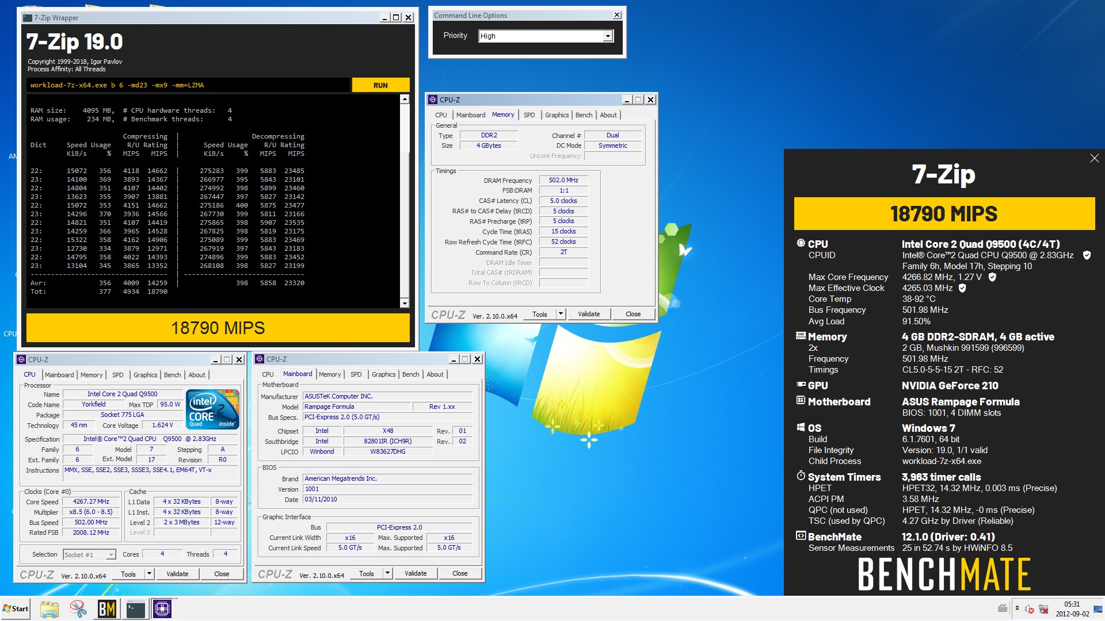This screenshot has height=621, width=1105.
Task: Click Validate in the CPU-Z Mainboard window
Action: coord(416,573)
